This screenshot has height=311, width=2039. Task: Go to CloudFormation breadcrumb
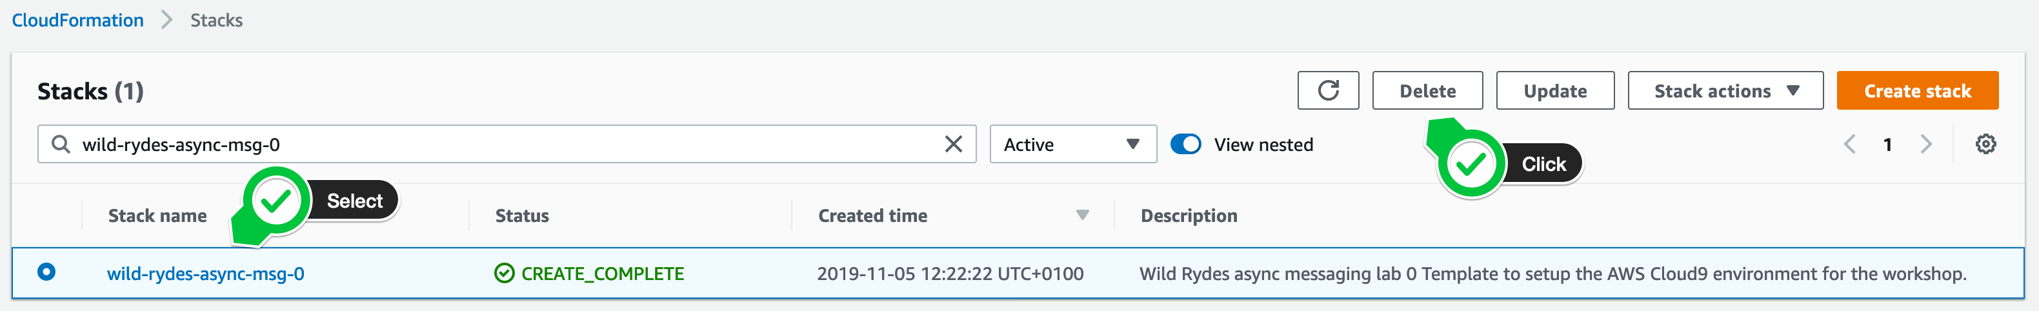(77, 20)
